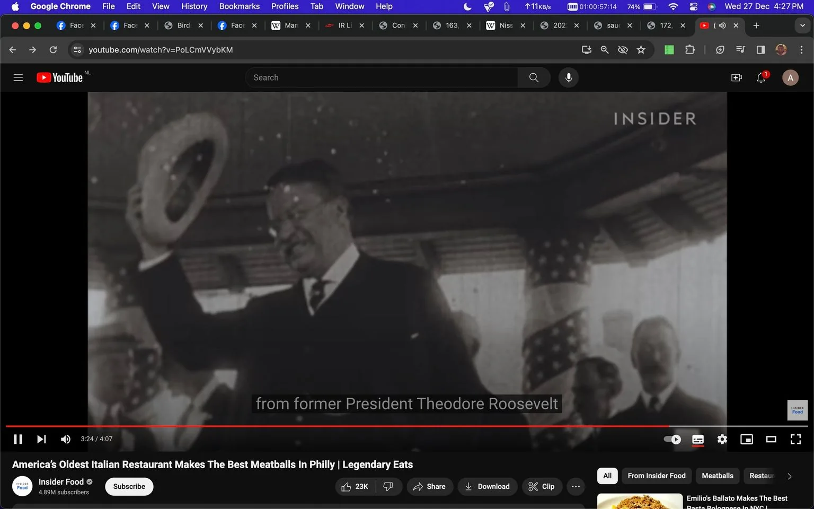Open the Profiles menu
Image resolution: width=814 pixels, height=509 pixels.
click(x=285, y=6)
